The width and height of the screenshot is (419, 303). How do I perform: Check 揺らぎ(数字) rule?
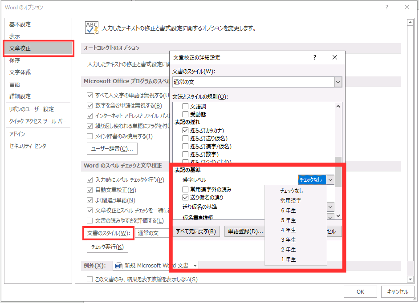click(x=185, y=155)
